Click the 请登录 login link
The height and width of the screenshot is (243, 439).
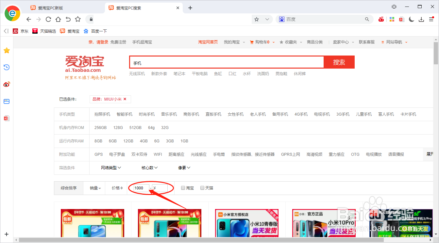[x=102, y=42]
